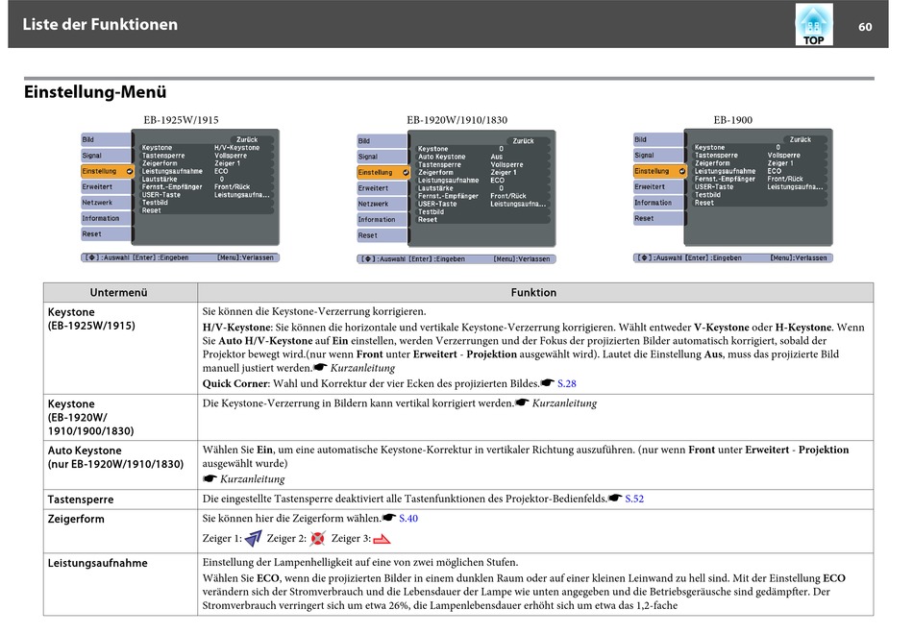The image size is (913, 634).
Task: Click the 'Sie können die Keystone-Verzerrung korrigieren.' sentence
Action: pos(314,311)
